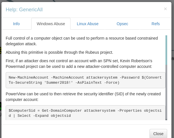Click the 'Help: GenericAll' dialog title
This screenshot has width=174, height=138.
24,10
